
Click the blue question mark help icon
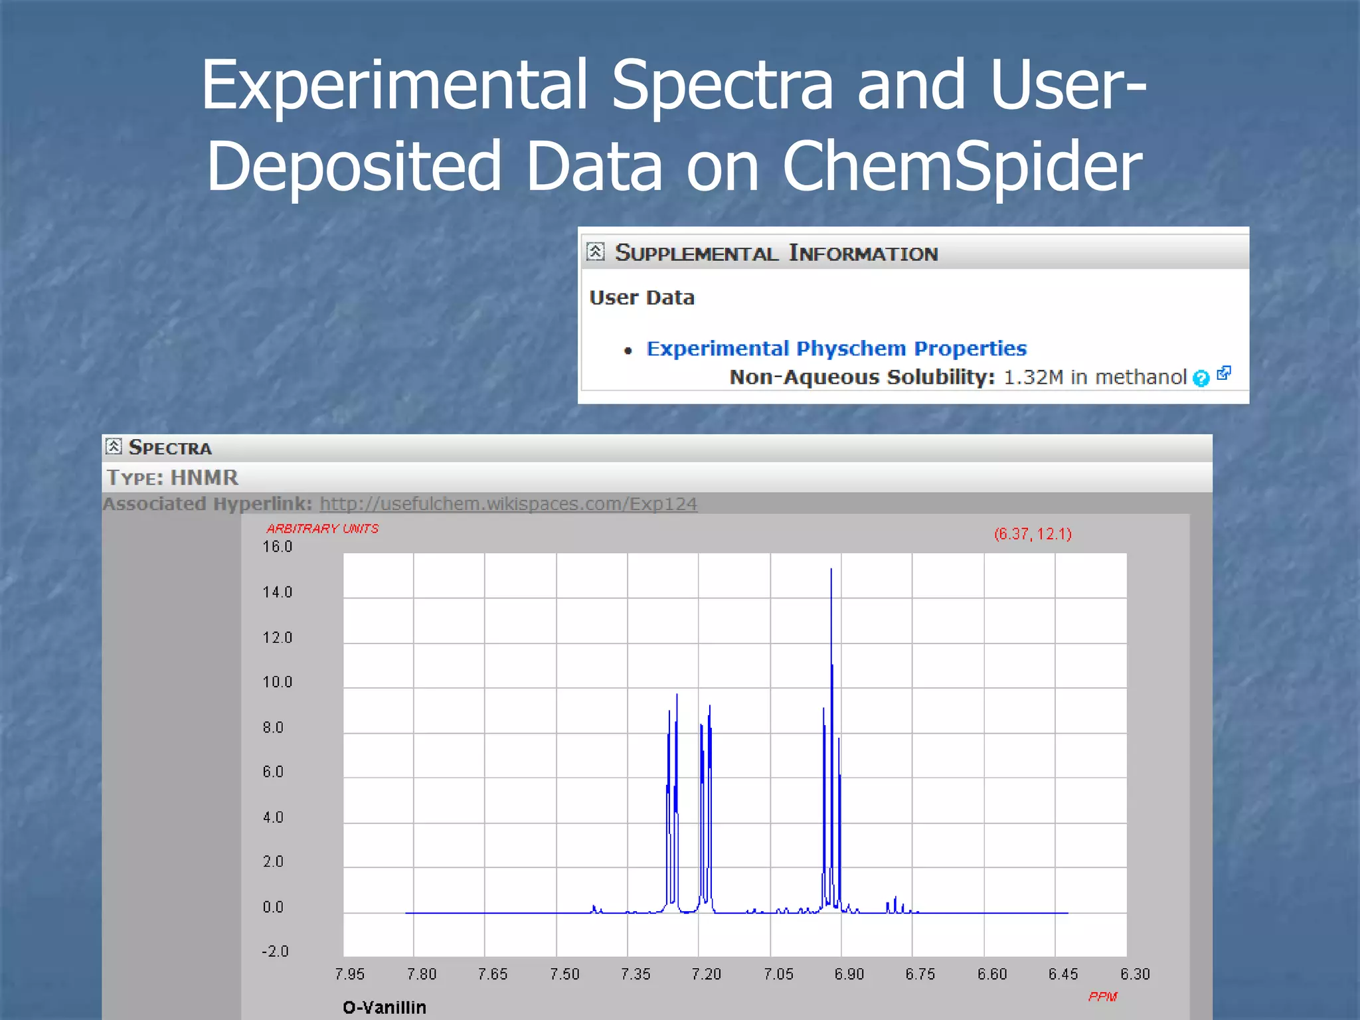coord(1200,379)
